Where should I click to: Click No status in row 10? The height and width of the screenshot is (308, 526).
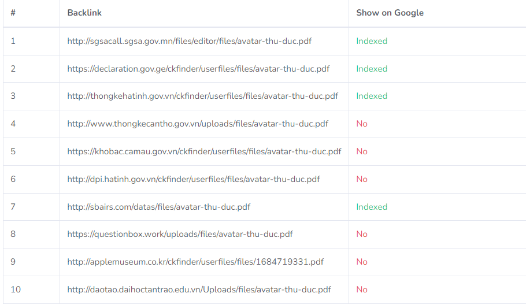(362, 290)
